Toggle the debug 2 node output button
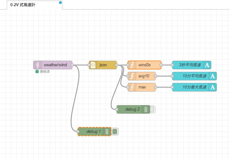This screenshot has height=159, width=230. pyautogui.click(x=153, y=109)
